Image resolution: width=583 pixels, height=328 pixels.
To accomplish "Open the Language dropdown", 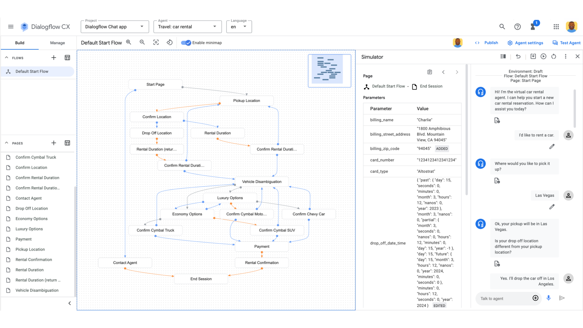I will click(239, 27).
